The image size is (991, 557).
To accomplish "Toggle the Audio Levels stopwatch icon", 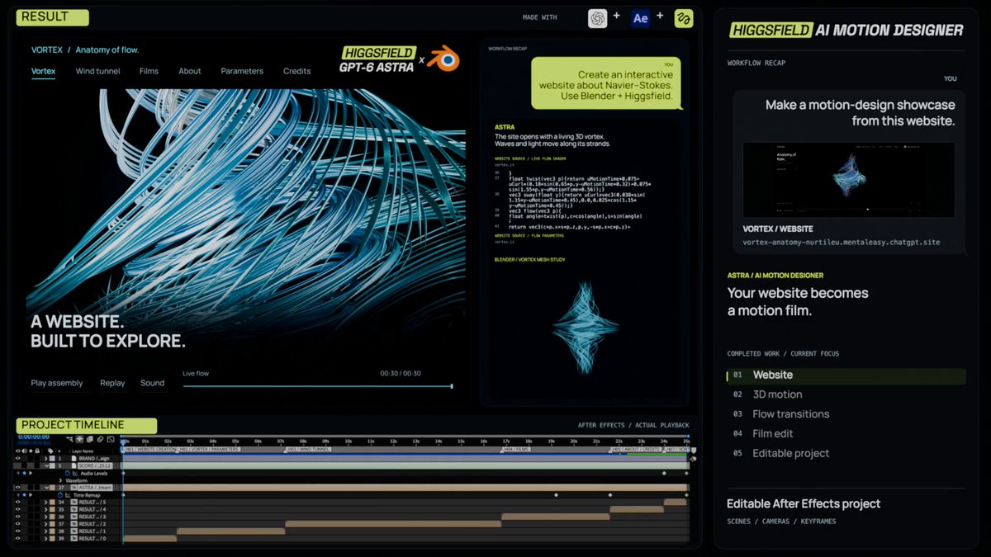I will [67, 473].
